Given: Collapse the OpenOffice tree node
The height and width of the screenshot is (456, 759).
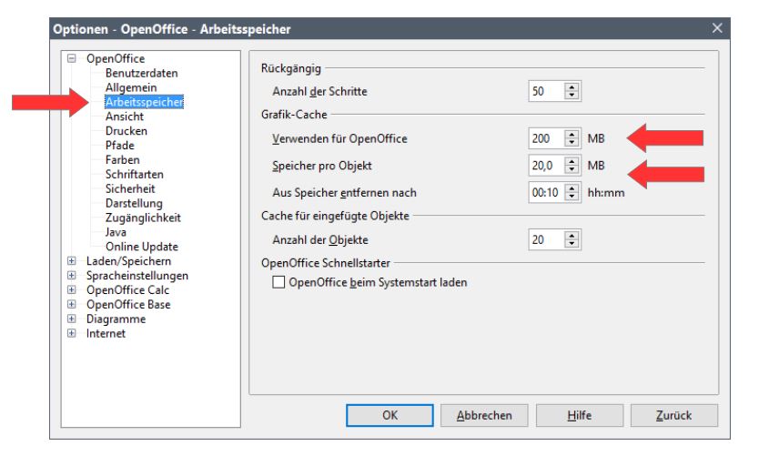Looking at the screenshot, I should [72, 58].
